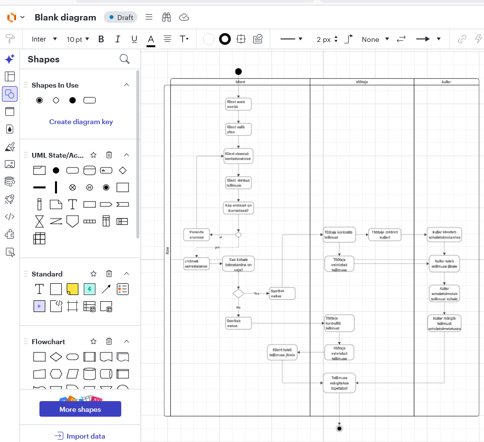Open the rocket feature panel icon
Screen dimensions: 484x442
9,199
